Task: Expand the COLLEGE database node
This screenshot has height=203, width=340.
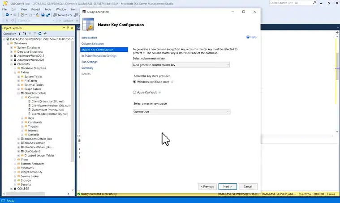Action: 12,189
